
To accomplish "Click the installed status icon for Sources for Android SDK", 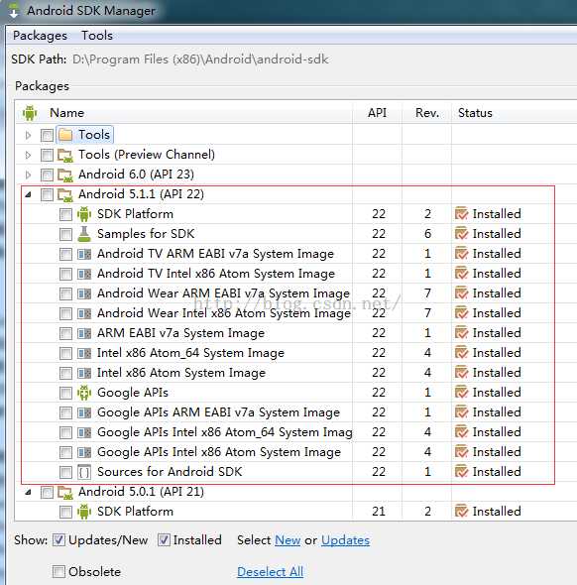I will pos(461,472).
